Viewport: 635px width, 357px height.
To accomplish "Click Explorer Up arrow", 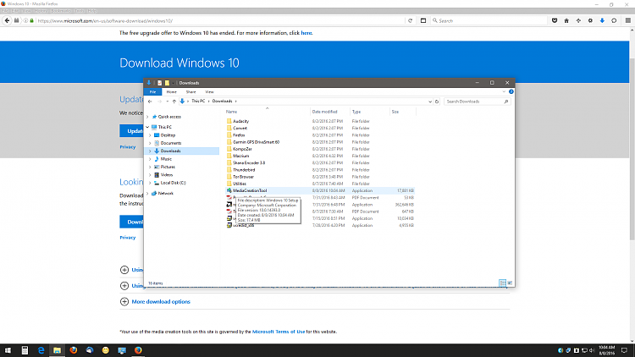I will 174,102.
